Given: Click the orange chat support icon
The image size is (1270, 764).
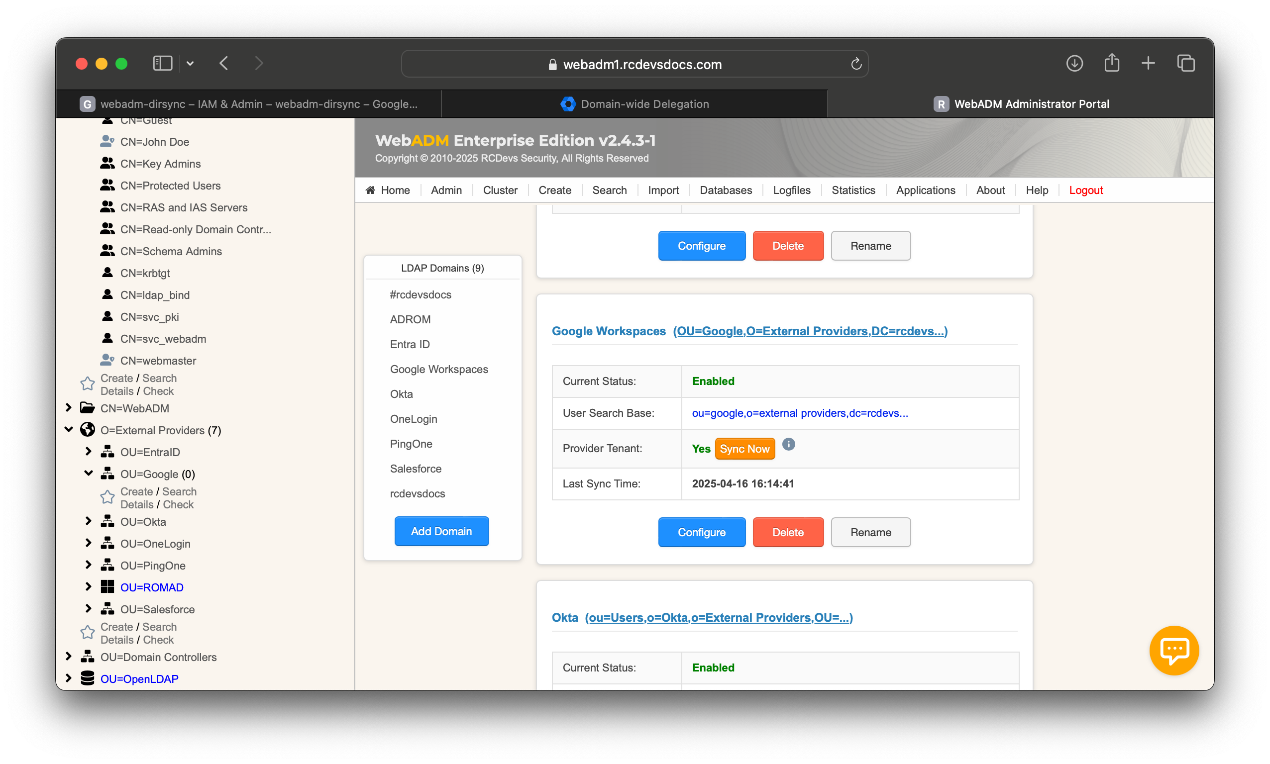Looking at the screenshot, I should coord(1173,650).
